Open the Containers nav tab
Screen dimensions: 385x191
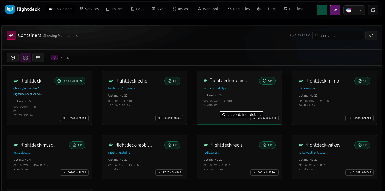pos(61,9)
